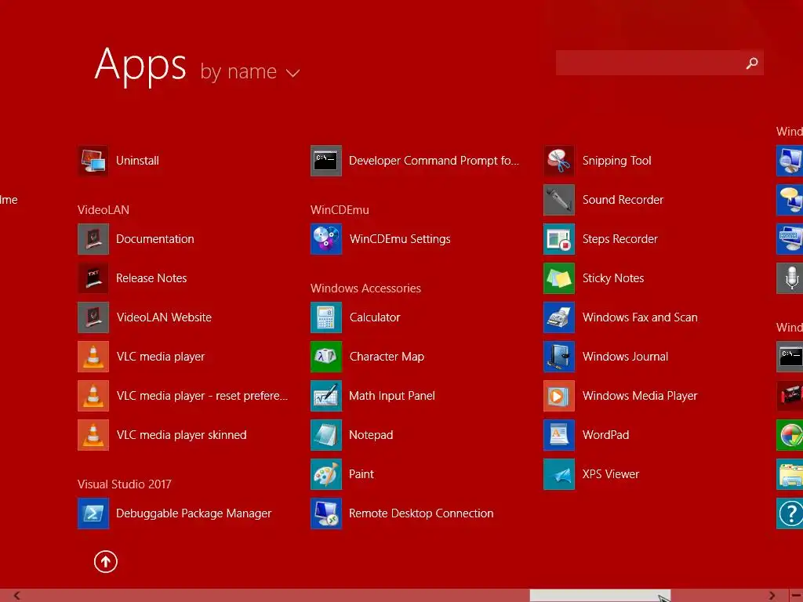Open the Uninstall app icon

coord(93,161)
